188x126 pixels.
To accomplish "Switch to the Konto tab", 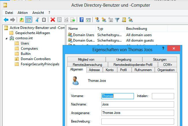I will [109, 70].
